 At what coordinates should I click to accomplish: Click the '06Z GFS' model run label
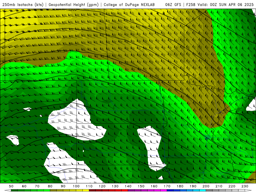[173, 5]
